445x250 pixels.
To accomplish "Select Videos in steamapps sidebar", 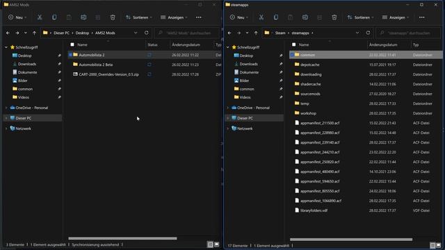I will pos(245,97).
